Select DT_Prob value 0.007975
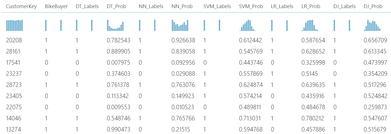The height and width of the screenshot is (134, 391). point(118,63)
